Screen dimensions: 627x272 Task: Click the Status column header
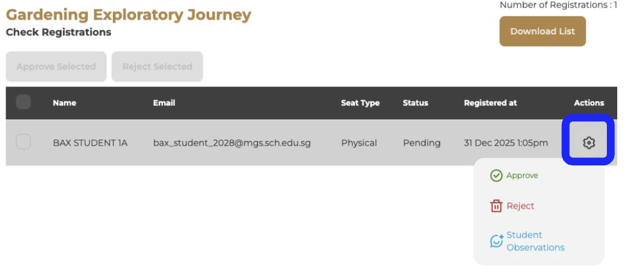click(415, 103)
